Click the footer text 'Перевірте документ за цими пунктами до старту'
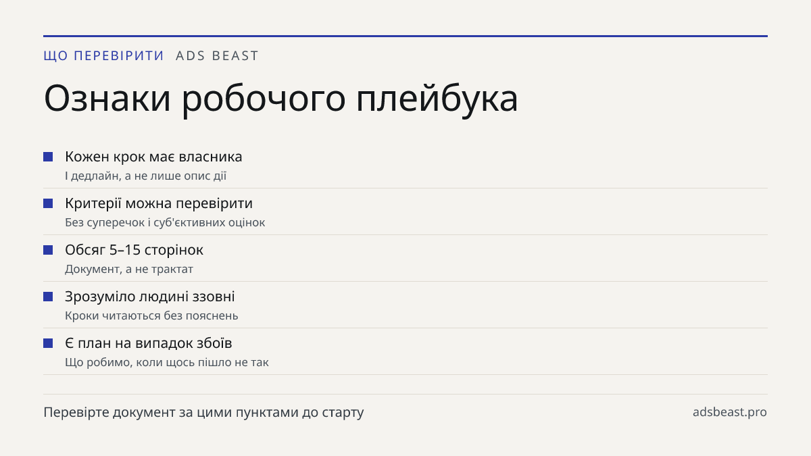811x456 pixels. click(203, 412)
